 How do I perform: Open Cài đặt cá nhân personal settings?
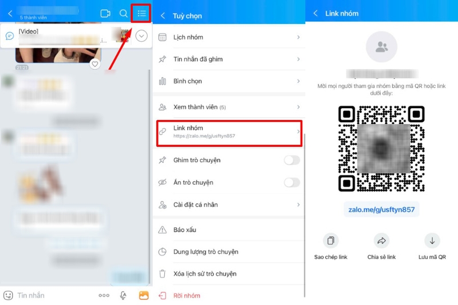click(x=229, y=205)
